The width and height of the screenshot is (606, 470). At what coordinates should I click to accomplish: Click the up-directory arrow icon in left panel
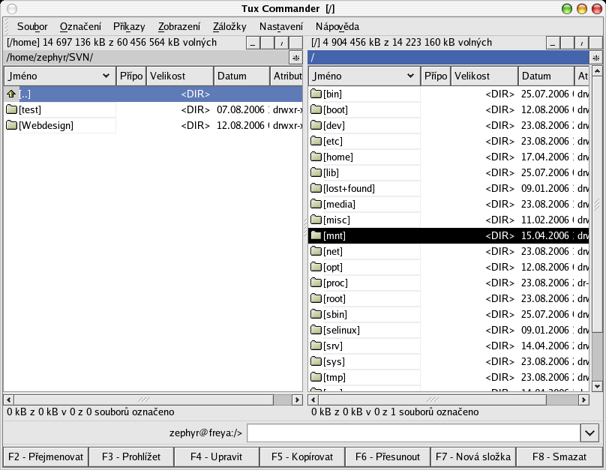coord(11,94)
